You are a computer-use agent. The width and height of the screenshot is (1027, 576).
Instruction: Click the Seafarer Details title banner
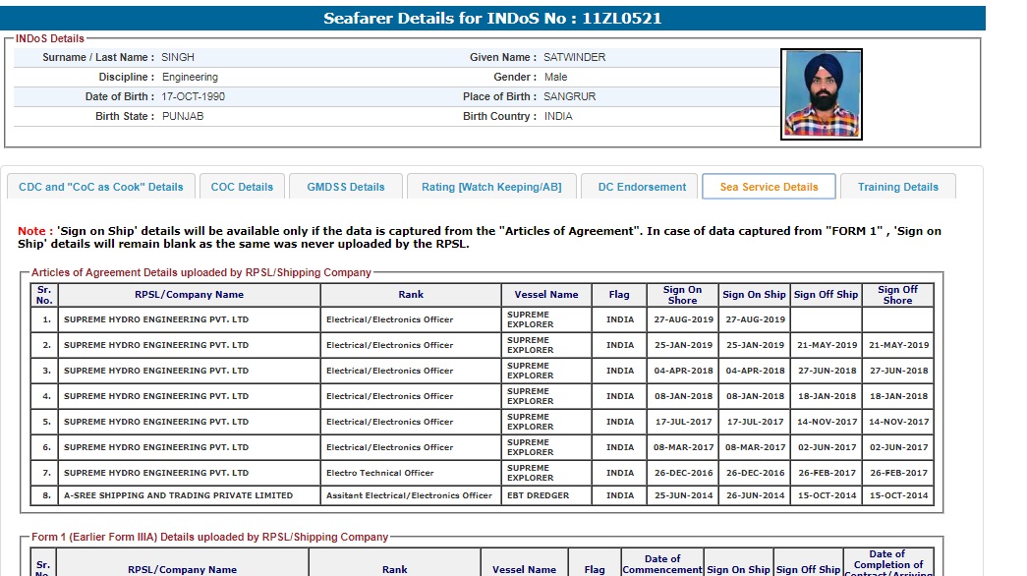(492, 19)
